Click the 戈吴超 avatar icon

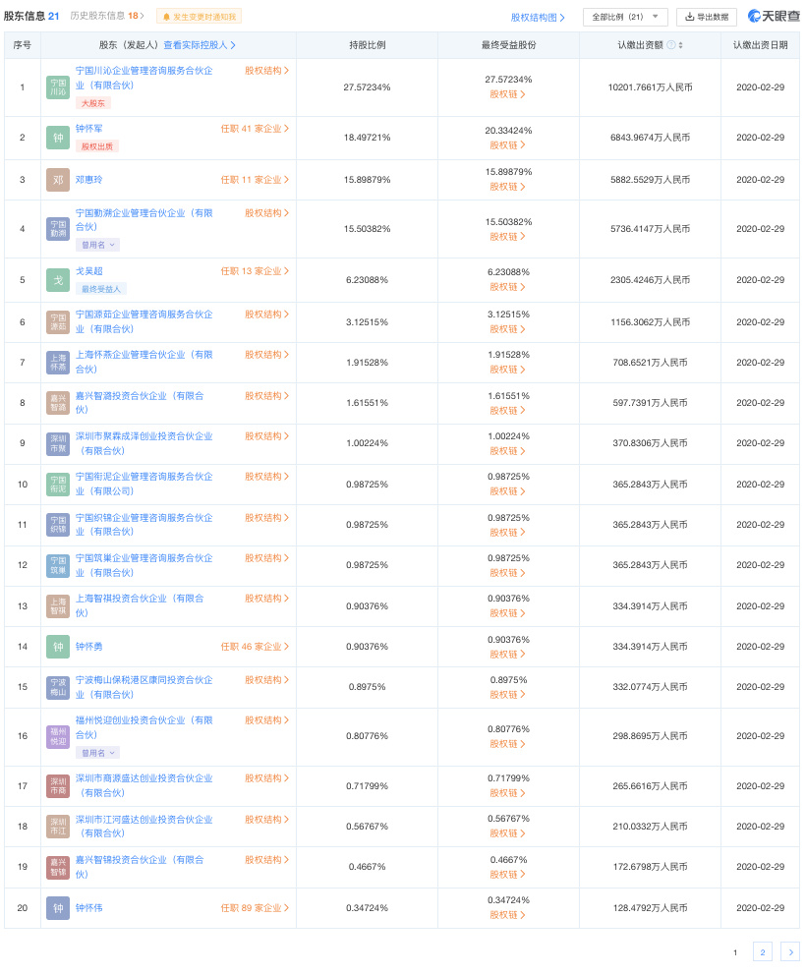pos(57,279)
